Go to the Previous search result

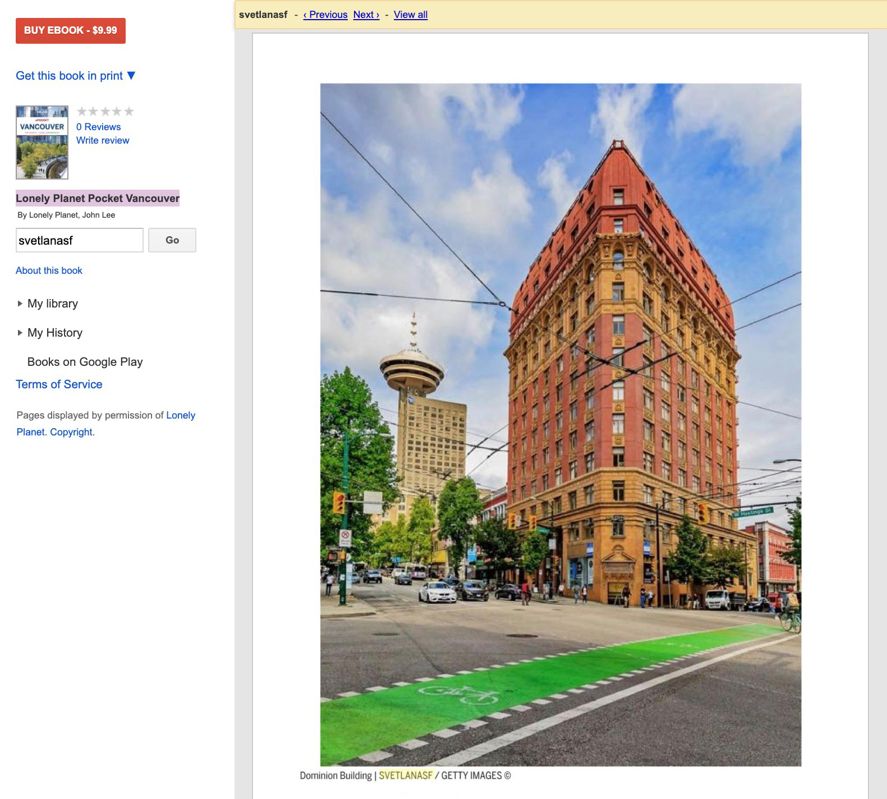[x=325, y=15]
